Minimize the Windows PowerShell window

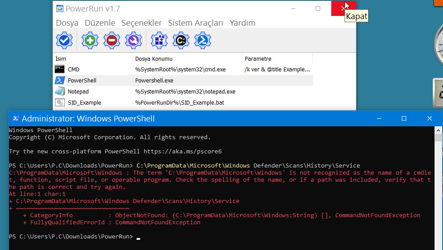[x=379, y=118]
